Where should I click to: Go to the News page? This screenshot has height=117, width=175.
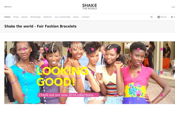click(76, 17)
